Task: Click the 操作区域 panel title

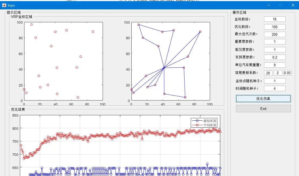Action: (239, 12)
